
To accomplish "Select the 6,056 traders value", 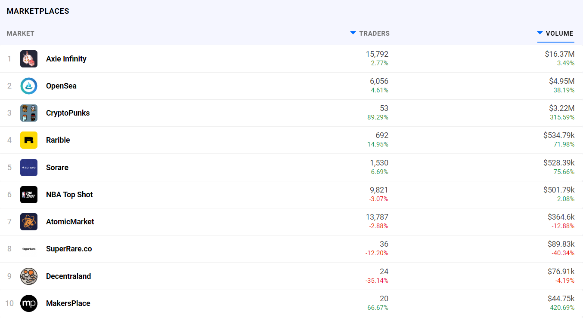I will (x=379, y=81).
